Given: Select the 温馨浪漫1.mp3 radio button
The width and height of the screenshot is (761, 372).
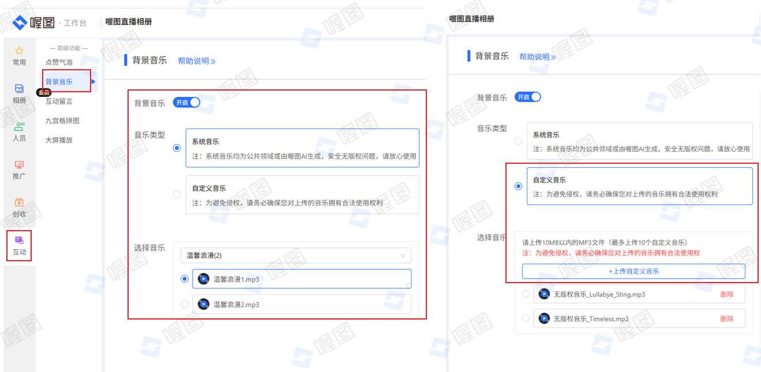Looking at the screenshot, I should tap(185, 279).
